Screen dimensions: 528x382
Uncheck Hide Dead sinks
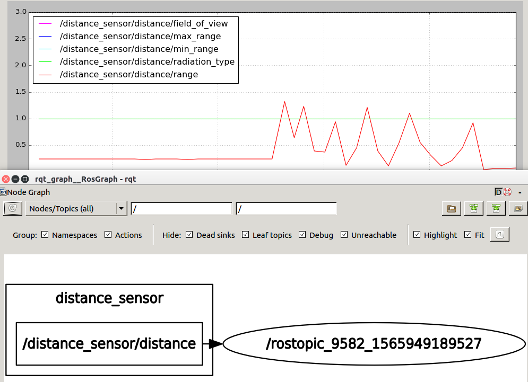(x=189, y=234)
